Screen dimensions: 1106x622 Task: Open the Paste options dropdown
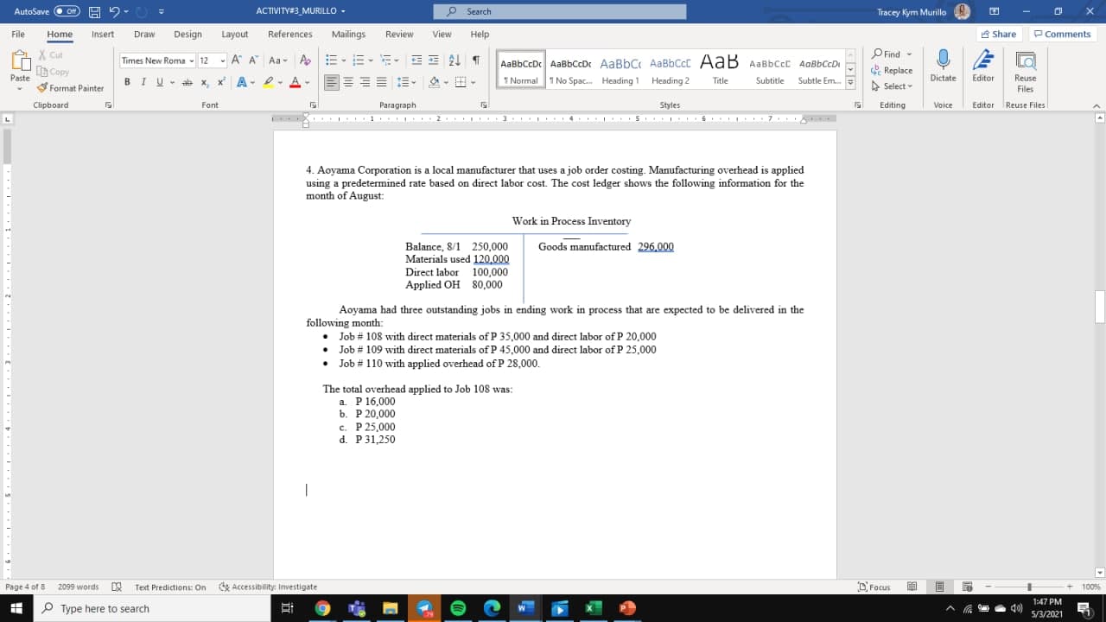pos(19,87)
